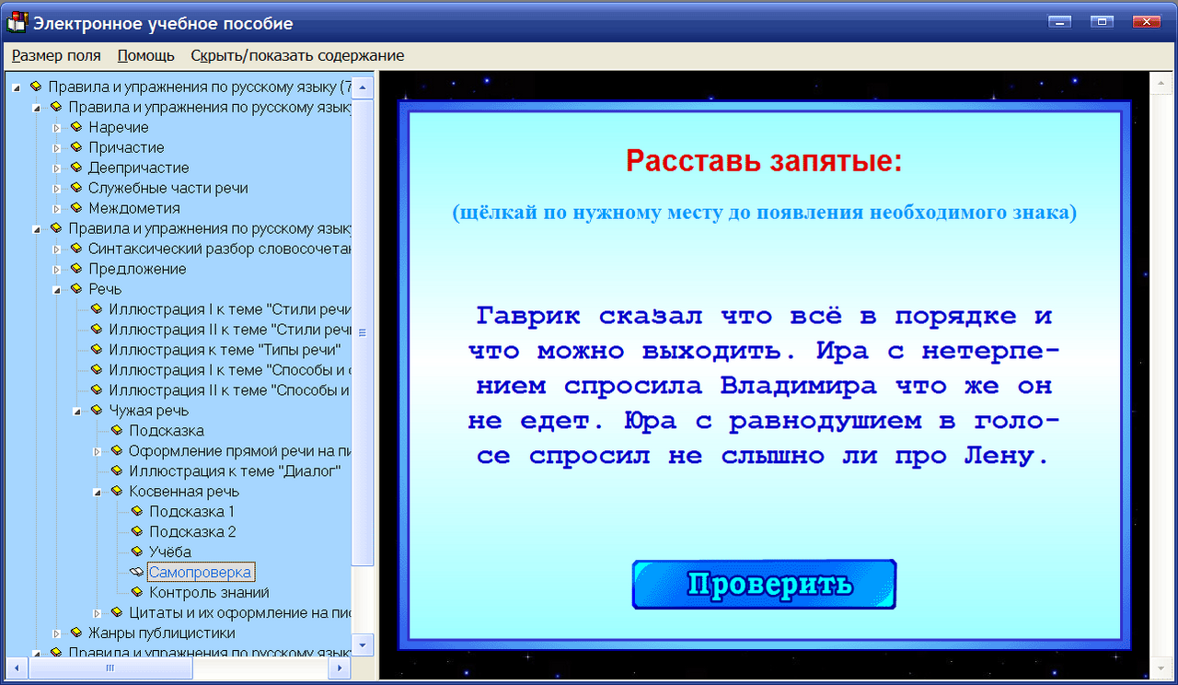Open the "Размер поля" menu
This screenshot has width=1178, height=685.
point(55,55)
